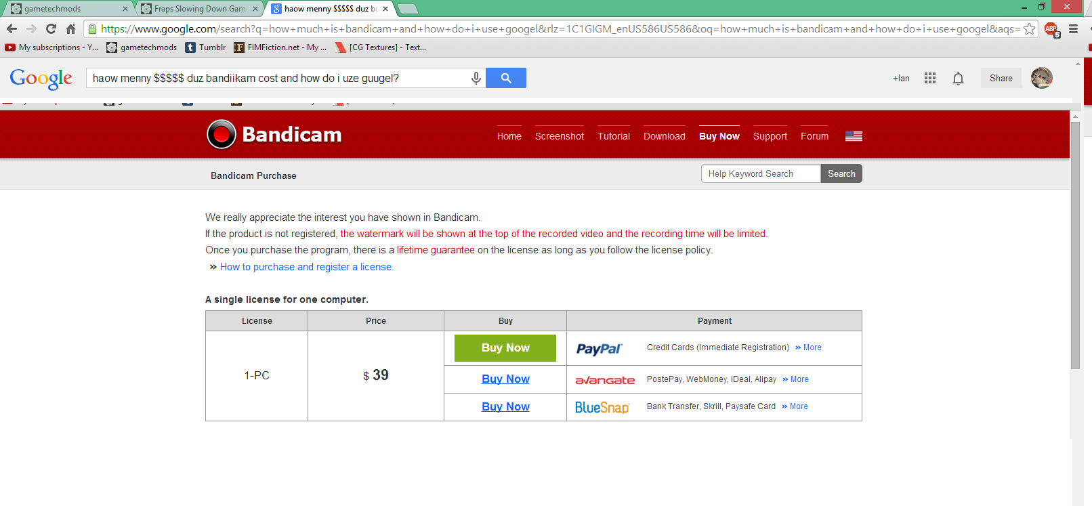Image resolution: width=1092 pixels, height=506 pixels.
Task: Open a new browser tab
Action: 407,9
